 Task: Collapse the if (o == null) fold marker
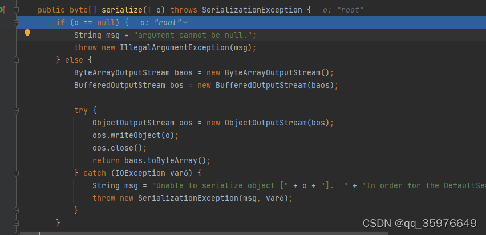click(x=16, y=23)
